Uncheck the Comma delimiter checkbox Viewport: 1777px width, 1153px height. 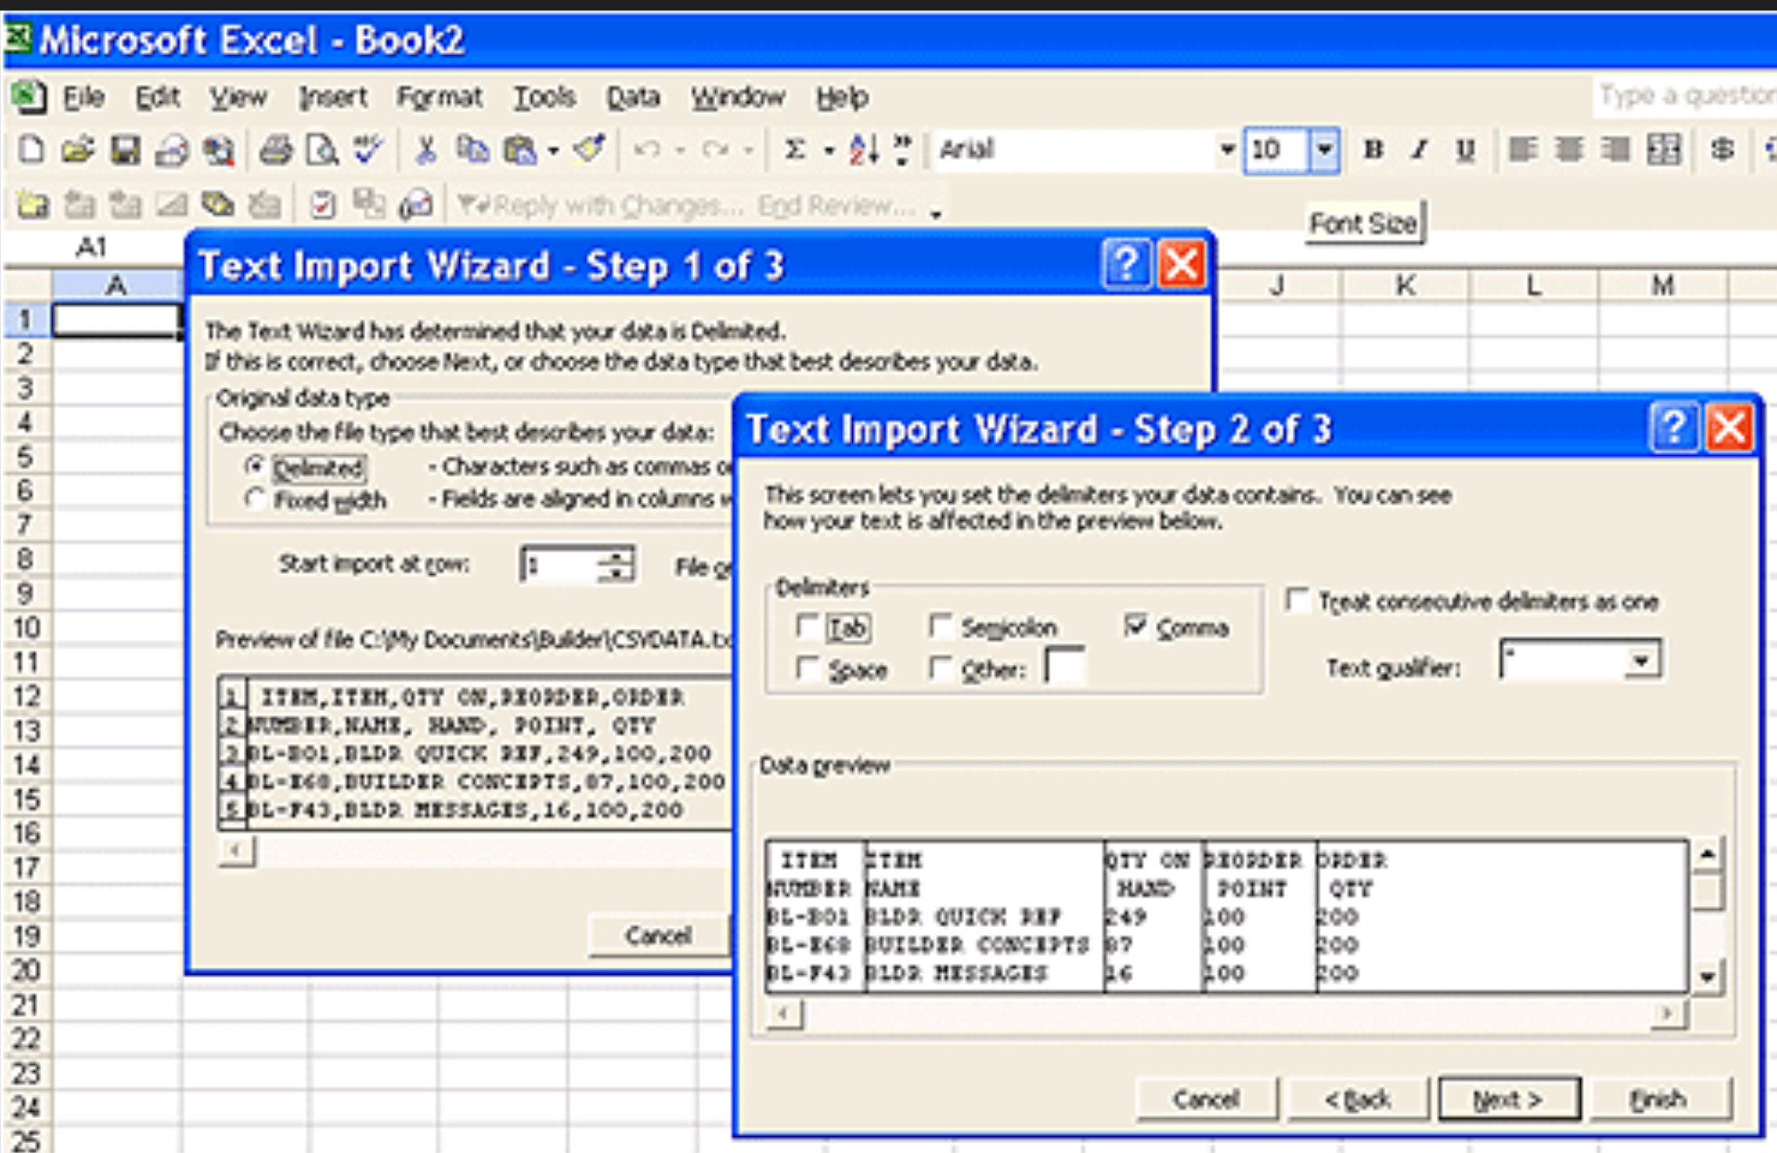point(1136,626)
